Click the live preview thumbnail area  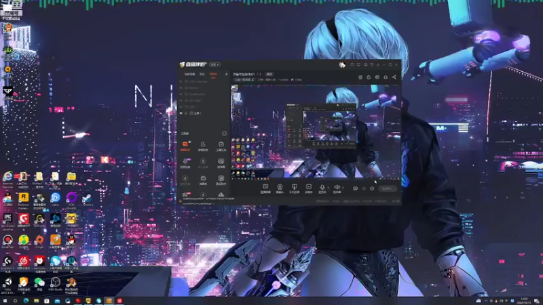point(316,131)
